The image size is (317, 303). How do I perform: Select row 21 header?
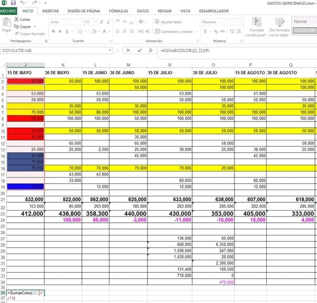(x=3, y=200)
